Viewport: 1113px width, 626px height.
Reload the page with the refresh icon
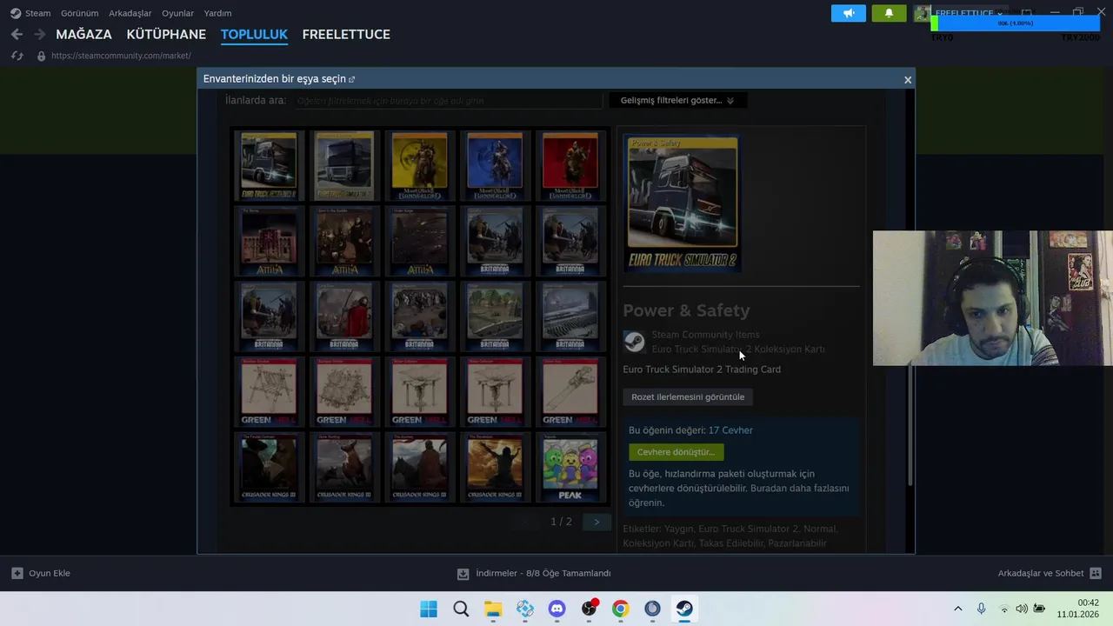17,56
